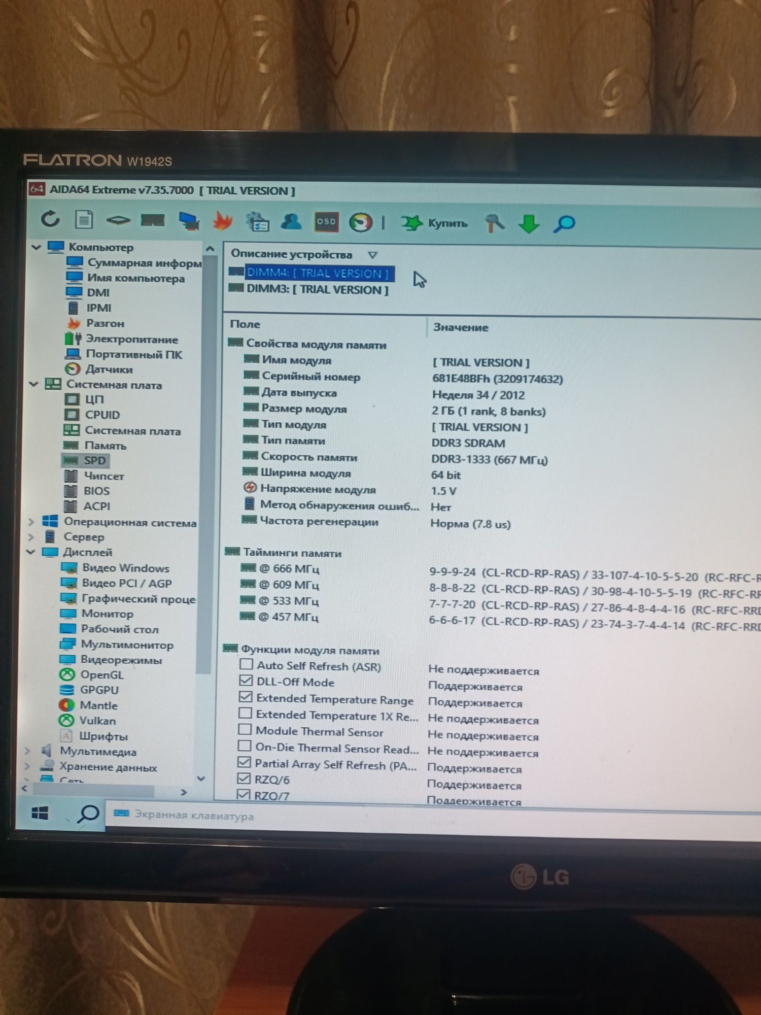
Task: Open the Чипсет tree item
Action: (x=93, y=476)
